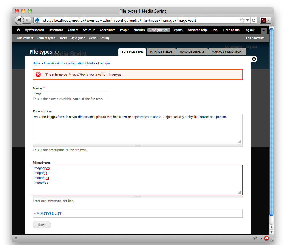Click the browser forward arrow button
Viewport: 286px width, 245px height.
click(x=27, y=20)
